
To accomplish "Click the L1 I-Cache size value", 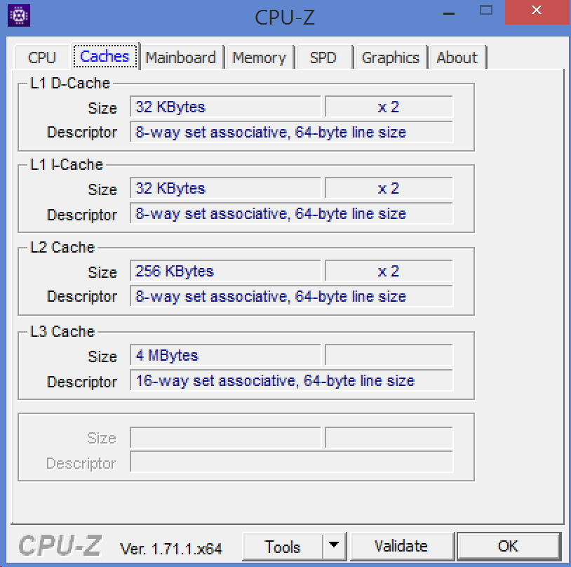I will 225,189.
